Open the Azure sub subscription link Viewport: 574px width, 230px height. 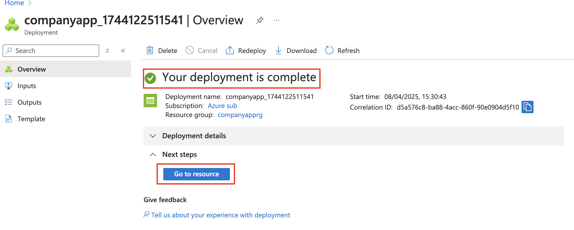(222, 106)
